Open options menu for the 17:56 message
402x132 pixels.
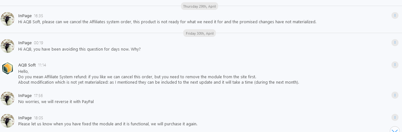(395, 95)
